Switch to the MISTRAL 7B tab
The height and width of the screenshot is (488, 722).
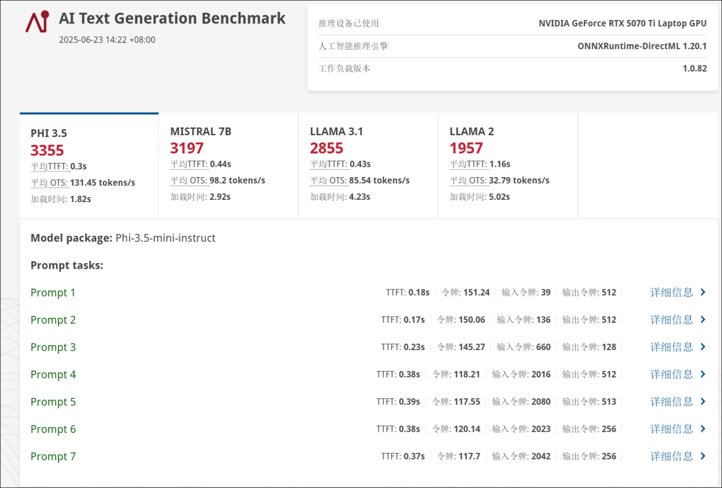pos(228,164)
